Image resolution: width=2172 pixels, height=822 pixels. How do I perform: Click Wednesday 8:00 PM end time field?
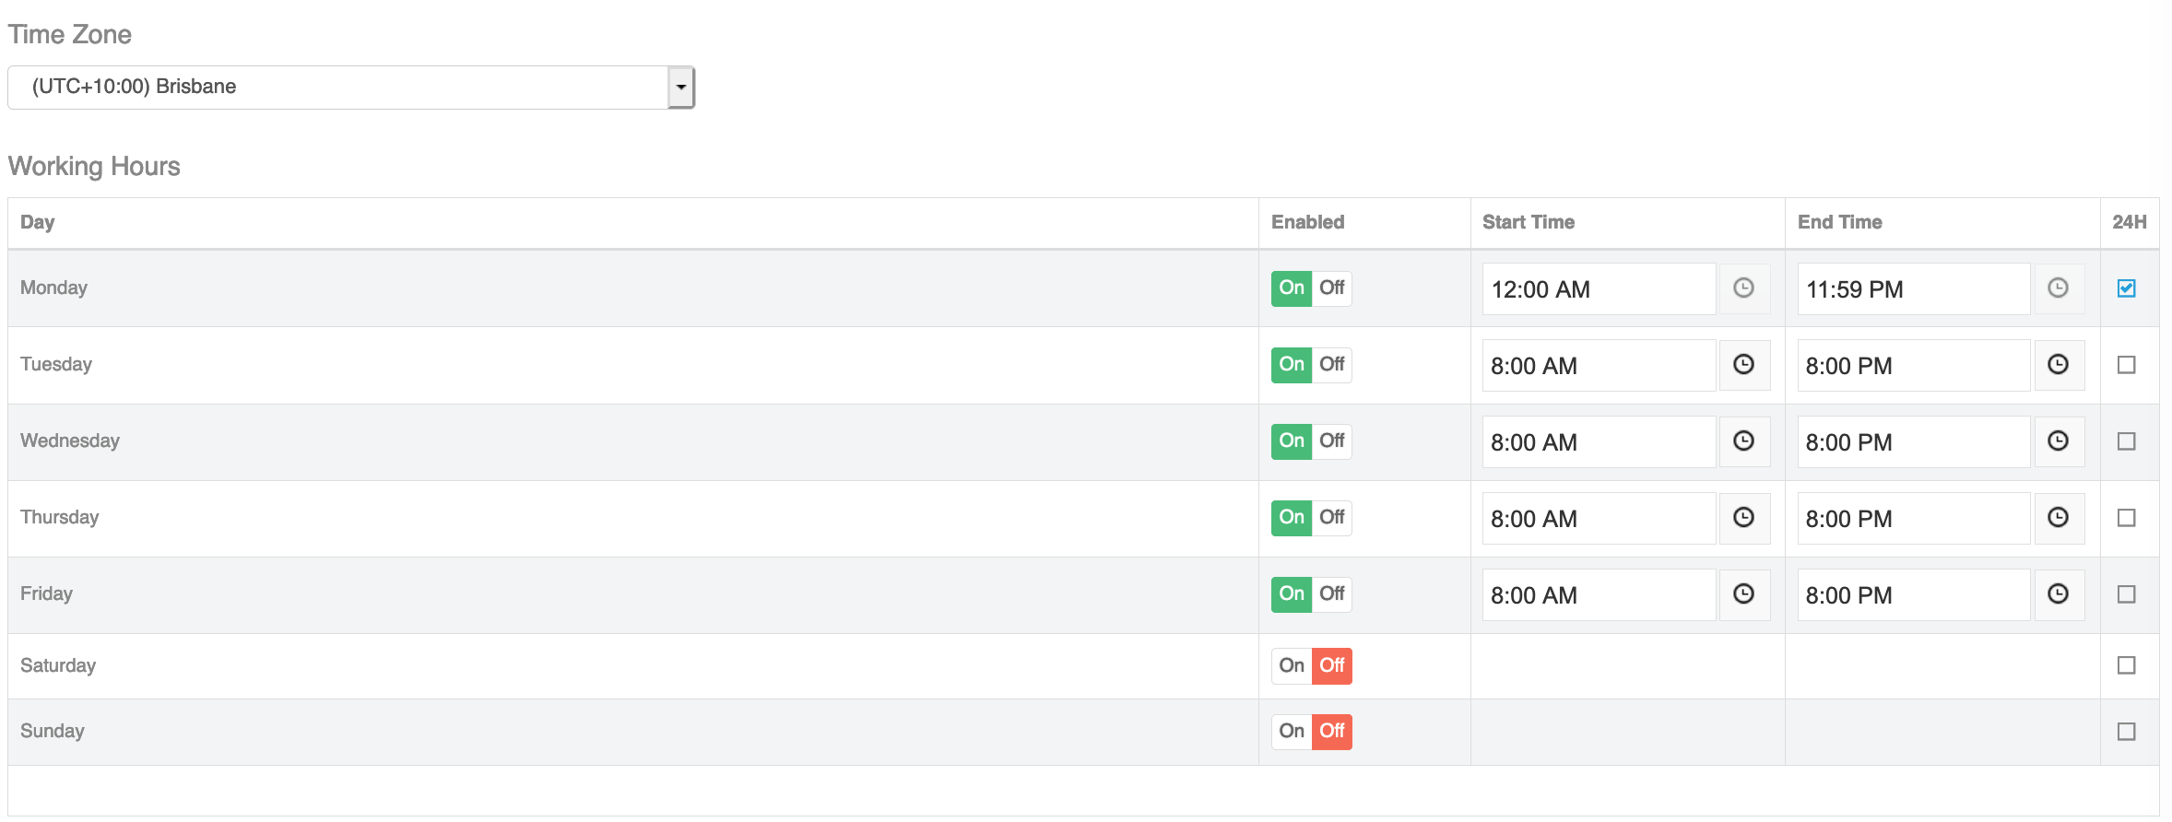[x=1914, y=441]
